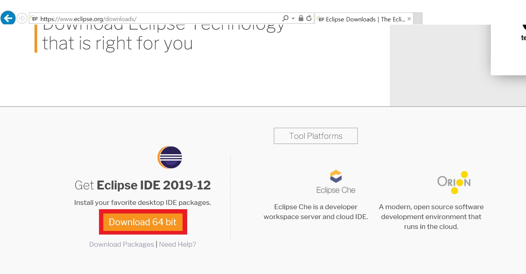Click the Orion logo
Viewport: 526px width, 274px height.
454,183
